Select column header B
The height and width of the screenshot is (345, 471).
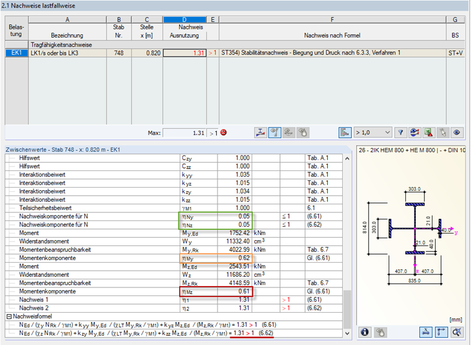119,20
